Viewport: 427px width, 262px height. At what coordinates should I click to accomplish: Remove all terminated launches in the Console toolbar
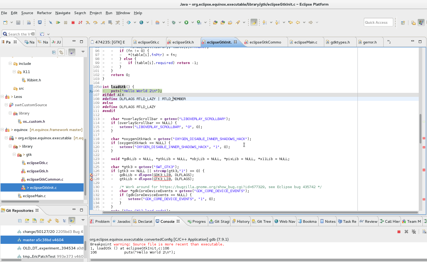pos(414,232)
